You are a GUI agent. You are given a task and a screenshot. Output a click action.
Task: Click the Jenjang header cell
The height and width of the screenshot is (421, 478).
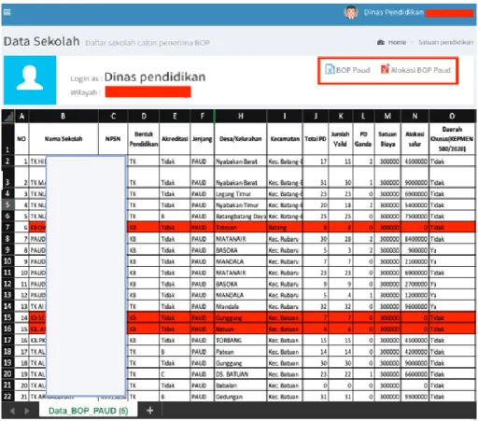(x=203, y=139)
